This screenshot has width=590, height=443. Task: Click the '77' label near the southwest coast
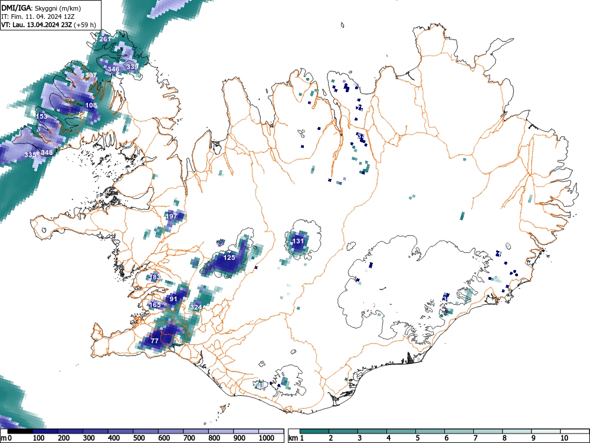(155, 341)
